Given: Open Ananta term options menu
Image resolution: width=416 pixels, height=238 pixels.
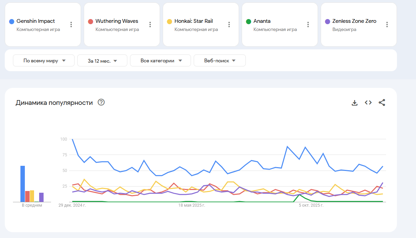Looking at the screenshot, I should (x=308, y=25).
